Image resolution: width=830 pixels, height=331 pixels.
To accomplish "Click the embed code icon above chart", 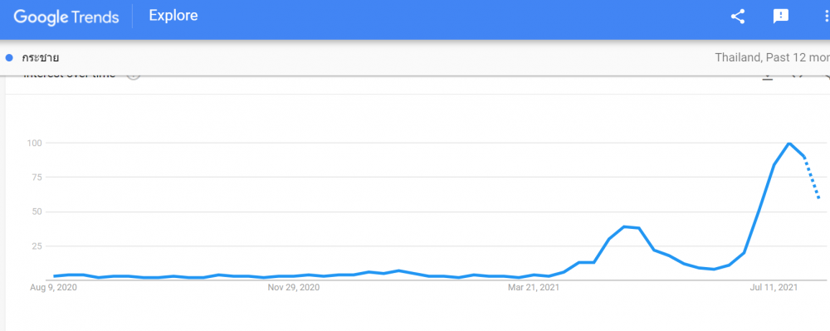I will click(797, 77).
